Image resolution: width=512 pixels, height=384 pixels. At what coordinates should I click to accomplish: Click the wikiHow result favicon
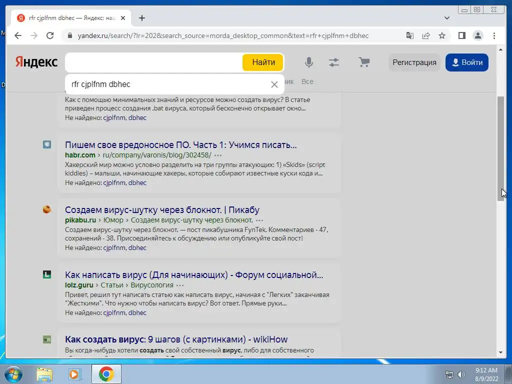[x=47, y=339]
